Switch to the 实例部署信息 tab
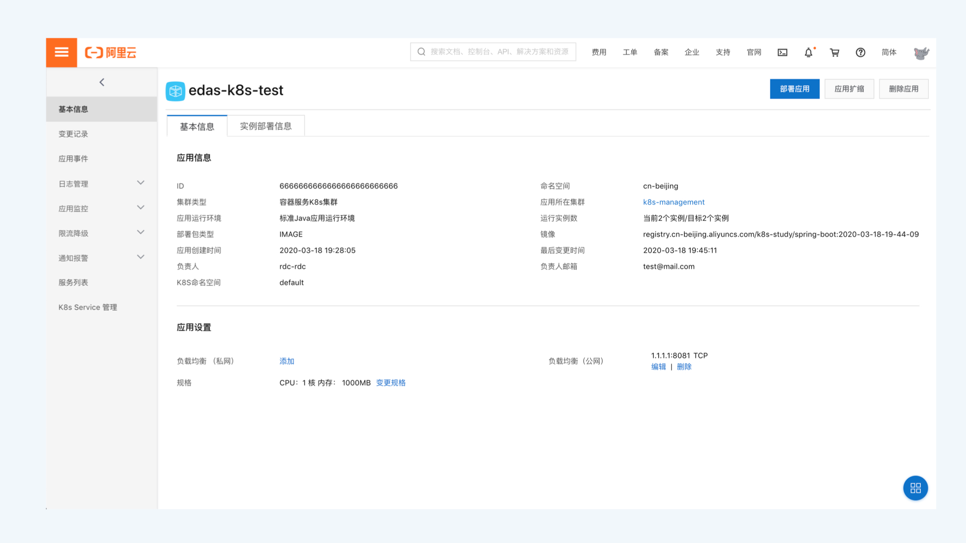Screen dimensions: 966x543 point(266,126)
